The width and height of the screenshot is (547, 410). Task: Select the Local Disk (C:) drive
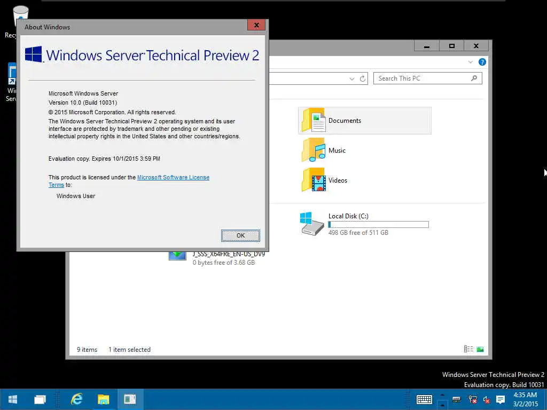(364, 224)
